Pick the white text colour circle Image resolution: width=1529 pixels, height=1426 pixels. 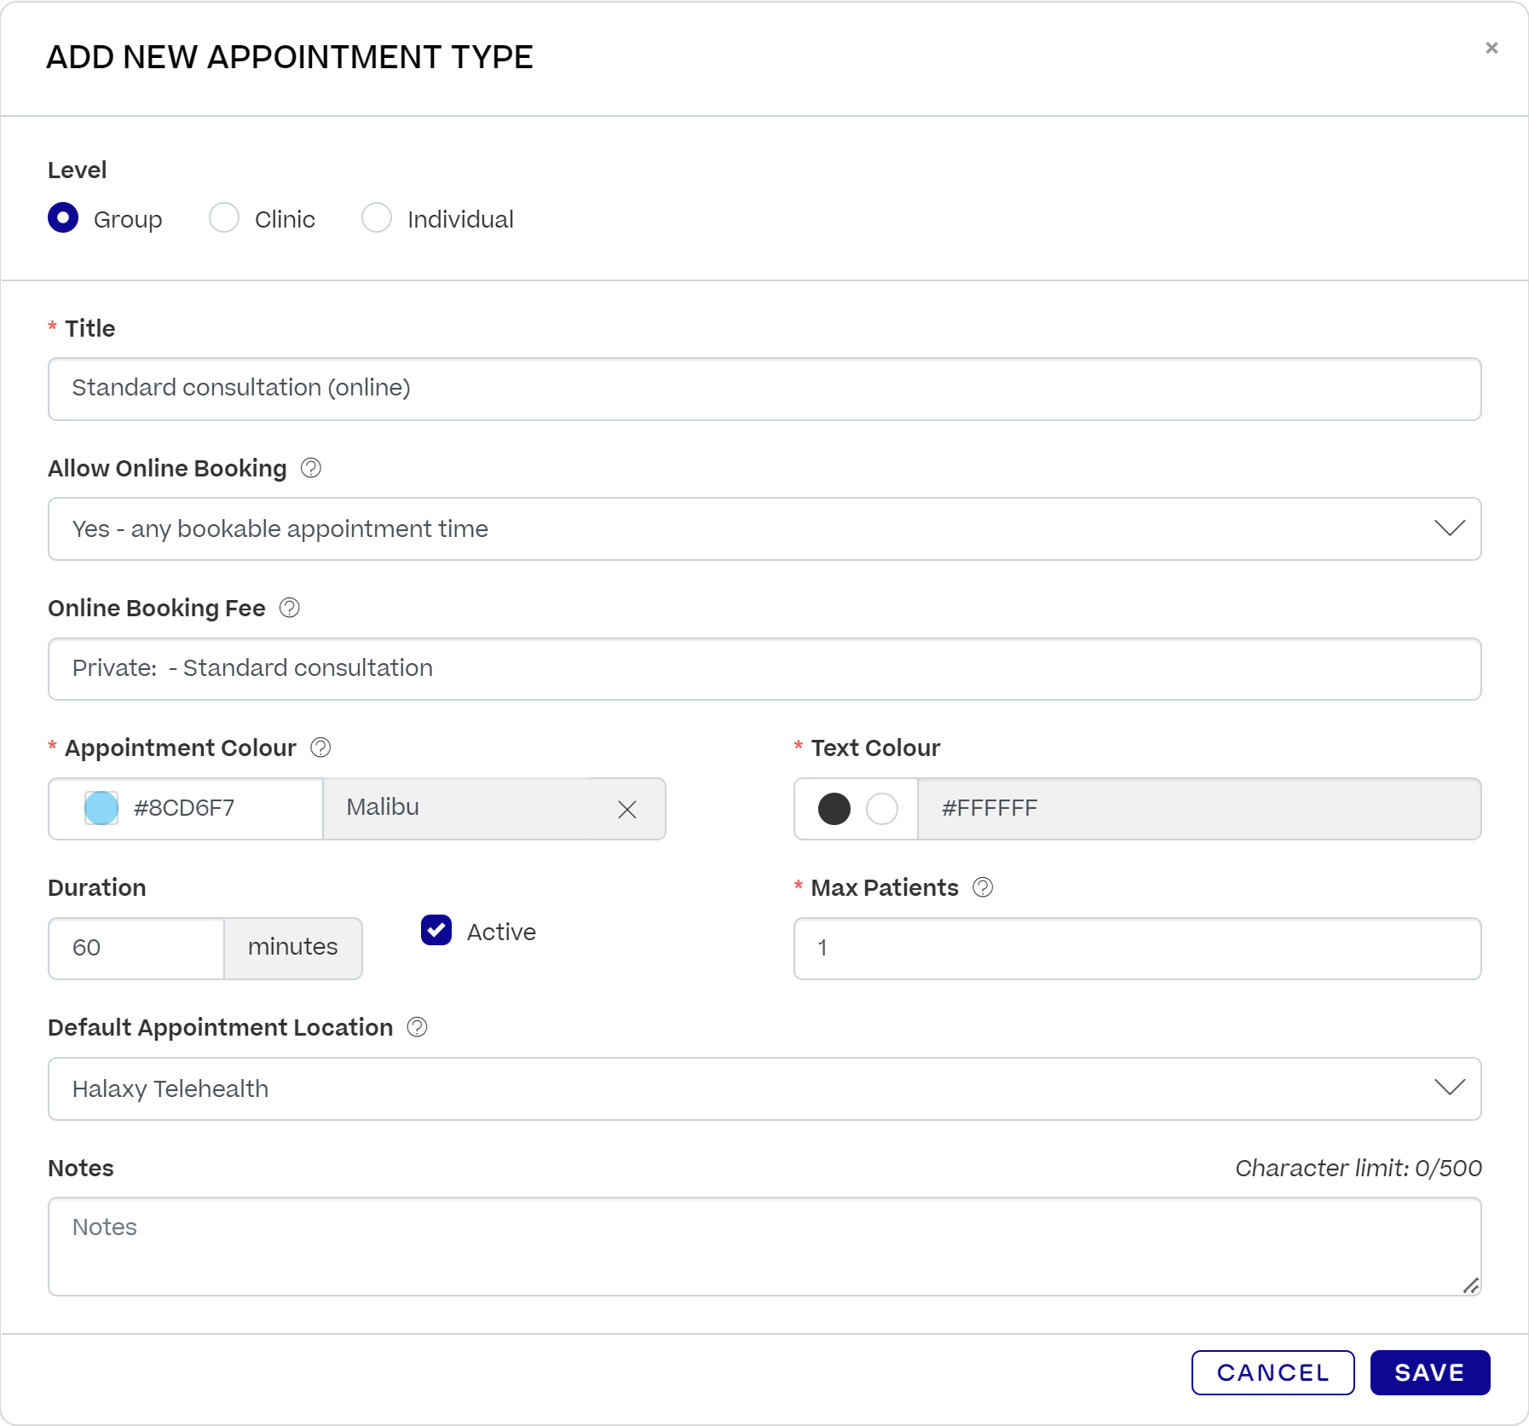point(882,809)
